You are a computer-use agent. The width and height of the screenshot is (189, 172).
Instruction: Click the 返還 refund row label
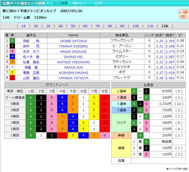[x=121, y=161]
